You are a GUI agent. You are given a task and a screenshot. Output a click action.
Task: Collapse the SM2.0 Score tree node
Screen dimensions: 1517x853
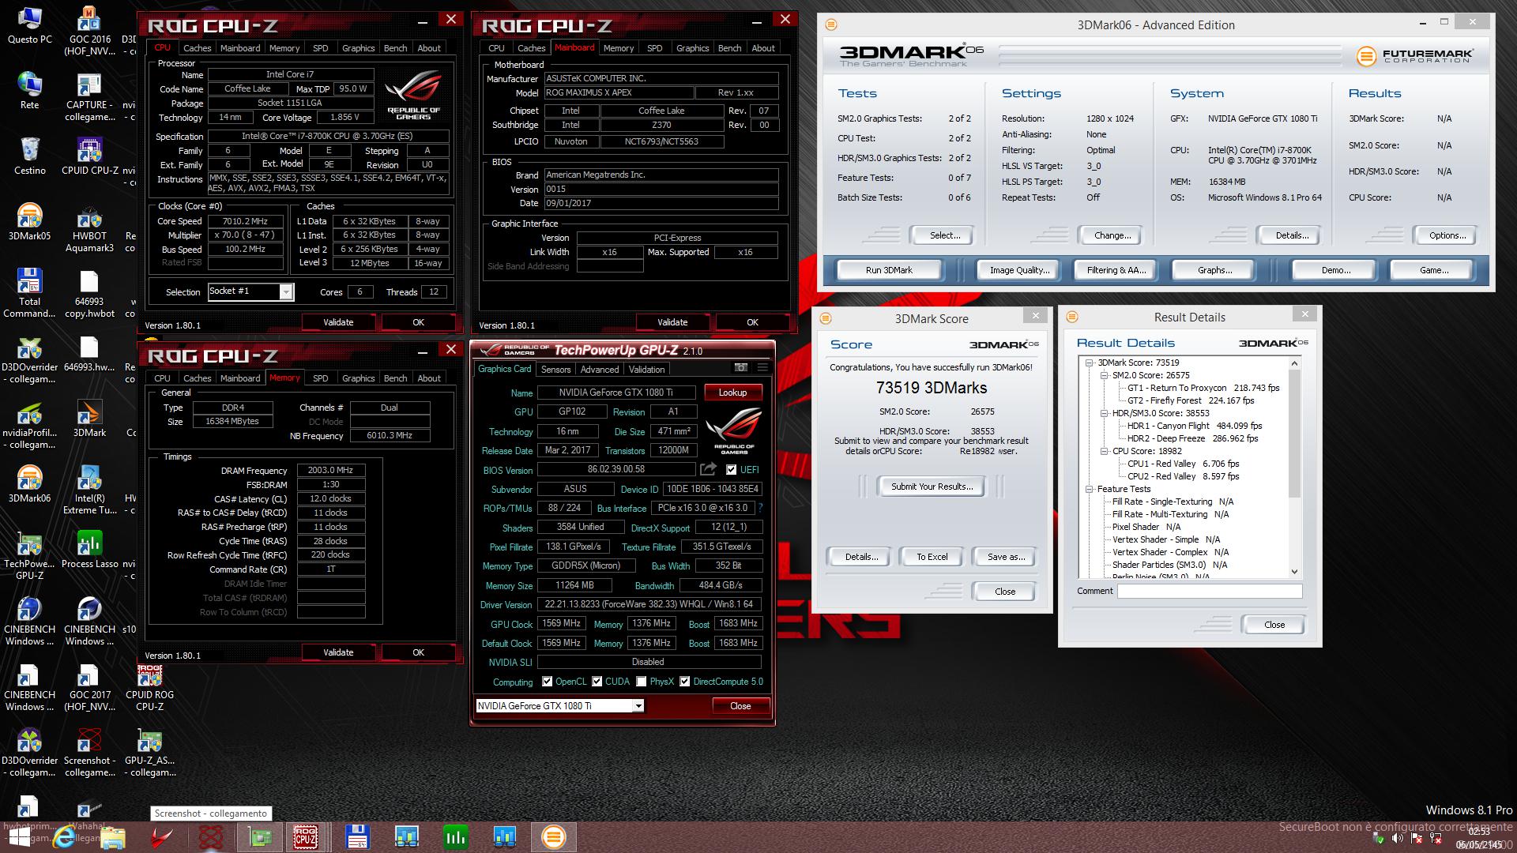pos(1105,375)
